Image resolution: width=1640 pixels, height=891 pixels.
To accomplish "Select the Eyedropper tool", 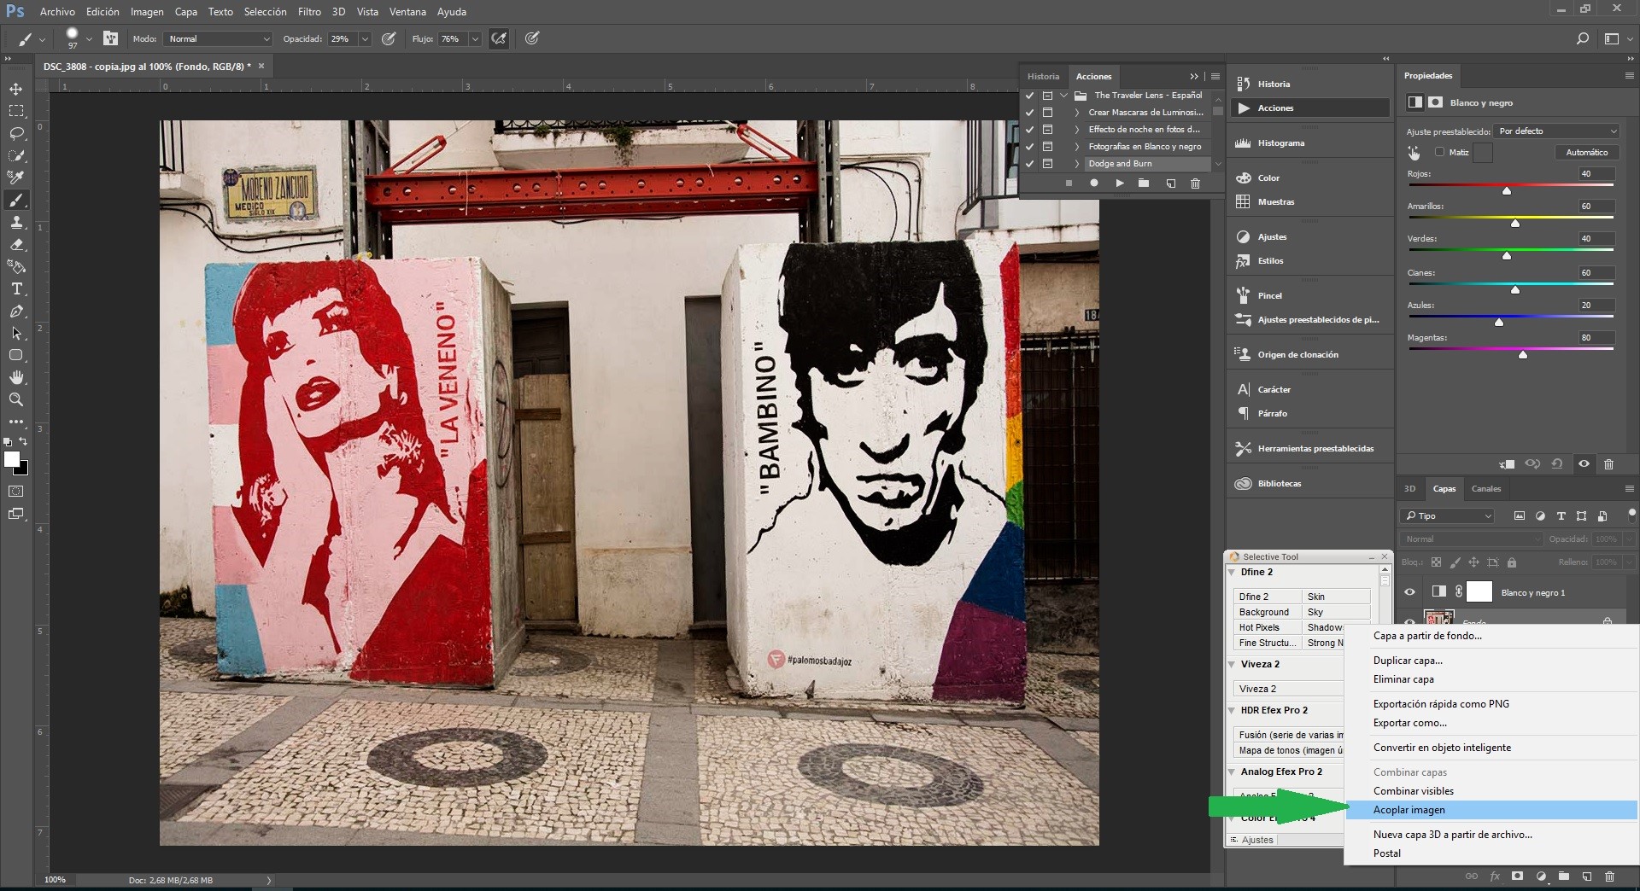I will (x=16, y=178).
